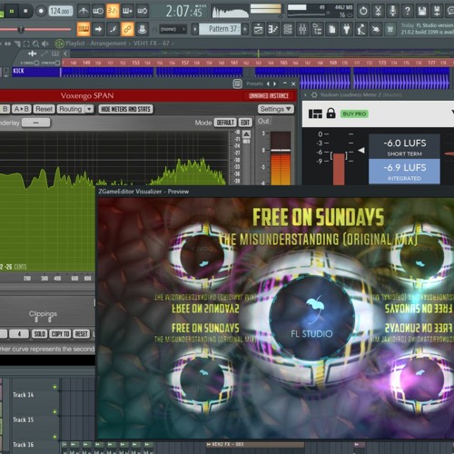Save project with the floppy disk icon
Viewport: 454px width, 454px height.
pyautogui.click(x=422, y=11)
